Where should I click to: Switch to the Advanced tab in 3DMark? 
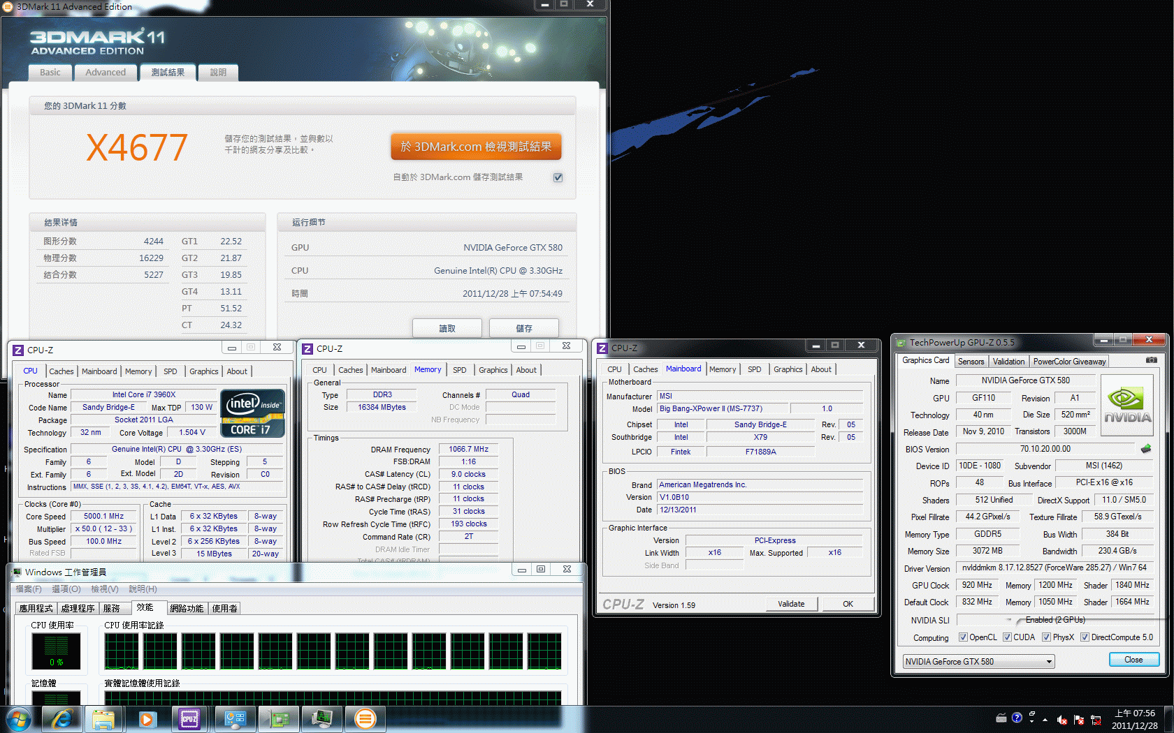[106, 72]
